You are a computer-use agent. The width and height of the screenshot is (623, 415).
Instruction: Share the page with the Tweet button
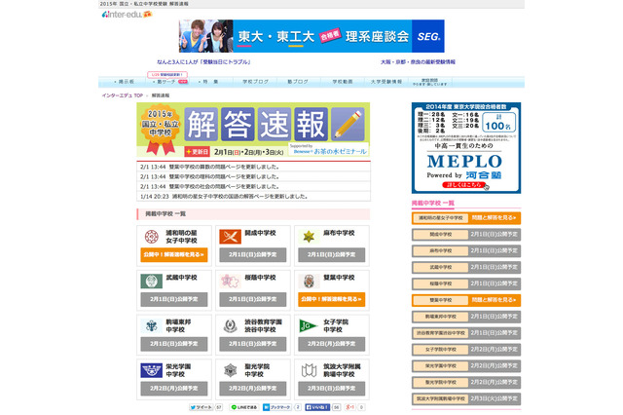(x=202, y=407)
